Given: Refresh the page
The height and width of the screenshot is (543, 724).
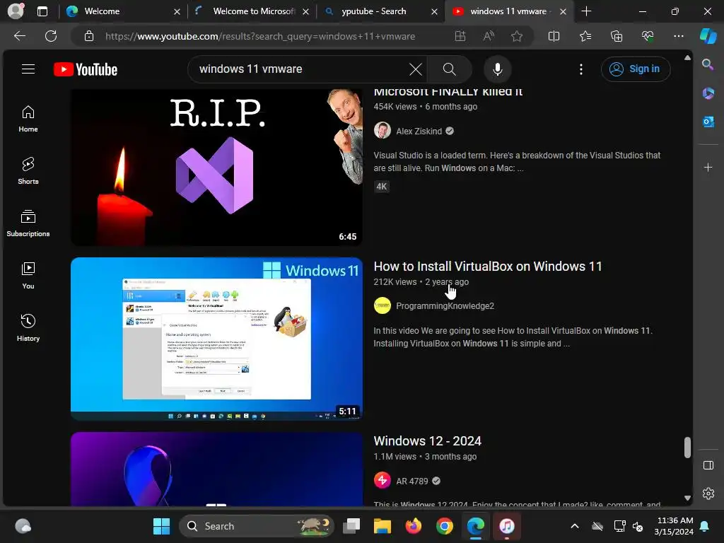Looking at the screenshot, I should tap(51, 36).
